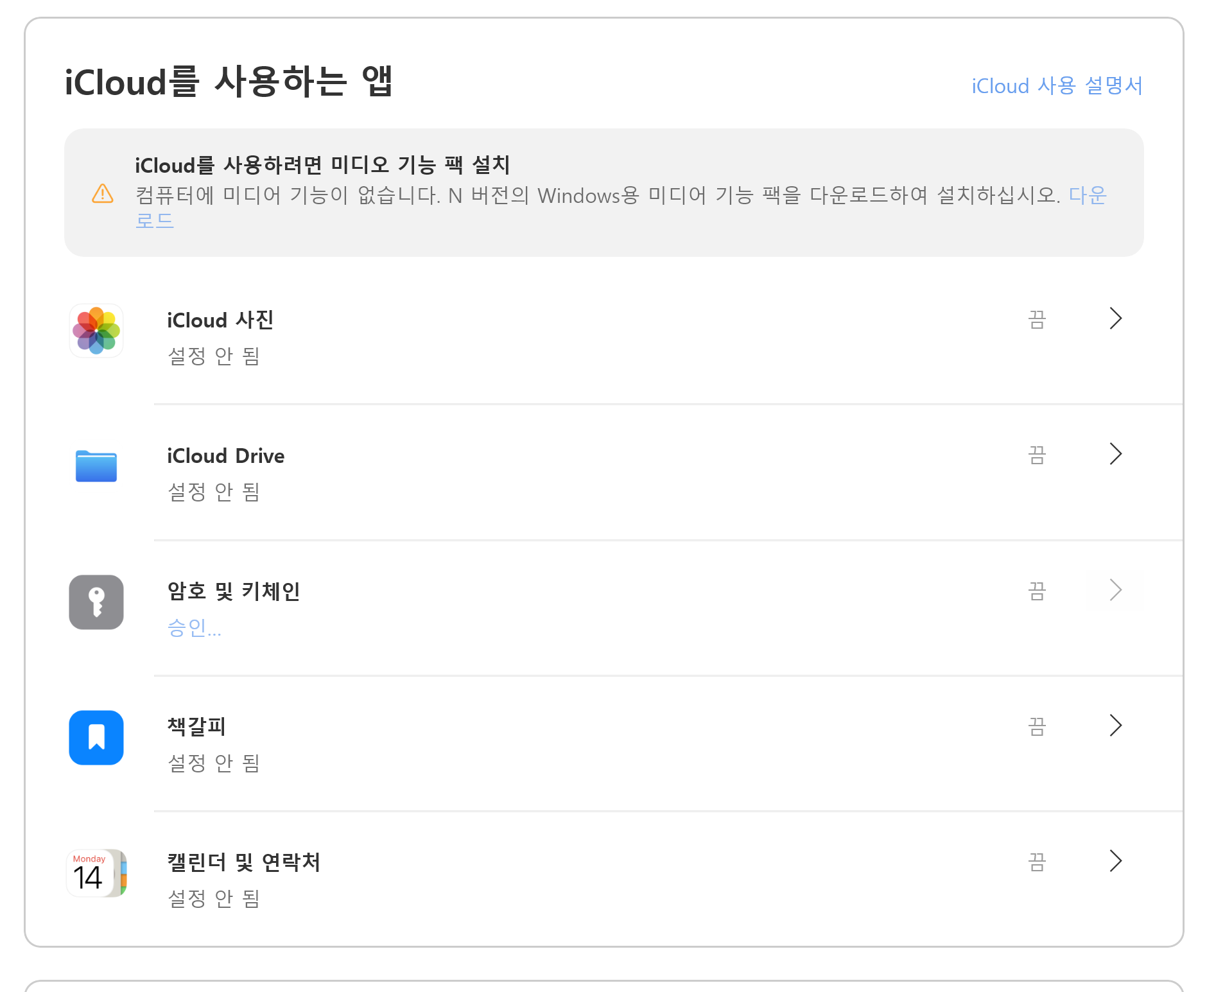Click 설정 안 됨 under iCloud Drive
The height and width of the screenshot is (992, 1207).
point(214,492)
